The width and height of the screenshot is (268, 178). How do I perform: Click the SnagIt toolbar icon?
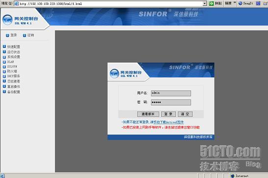point(240,3)
